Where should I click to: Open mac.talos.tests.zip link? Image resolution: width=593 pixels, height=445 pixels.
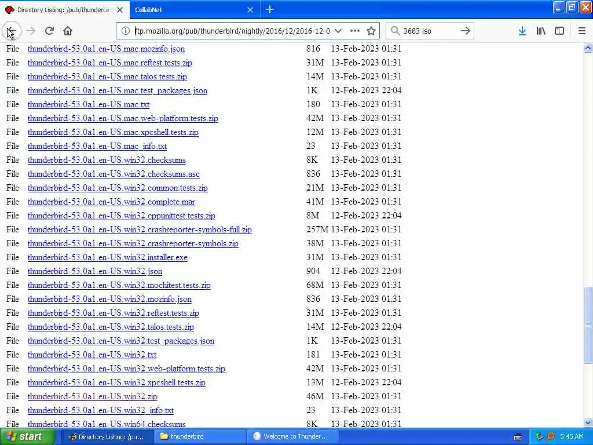pyautogui.click(x=107, y=77)
